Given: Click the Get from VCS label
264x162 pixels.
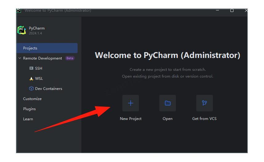Looking at the screenshot, I should pos(205,118).
